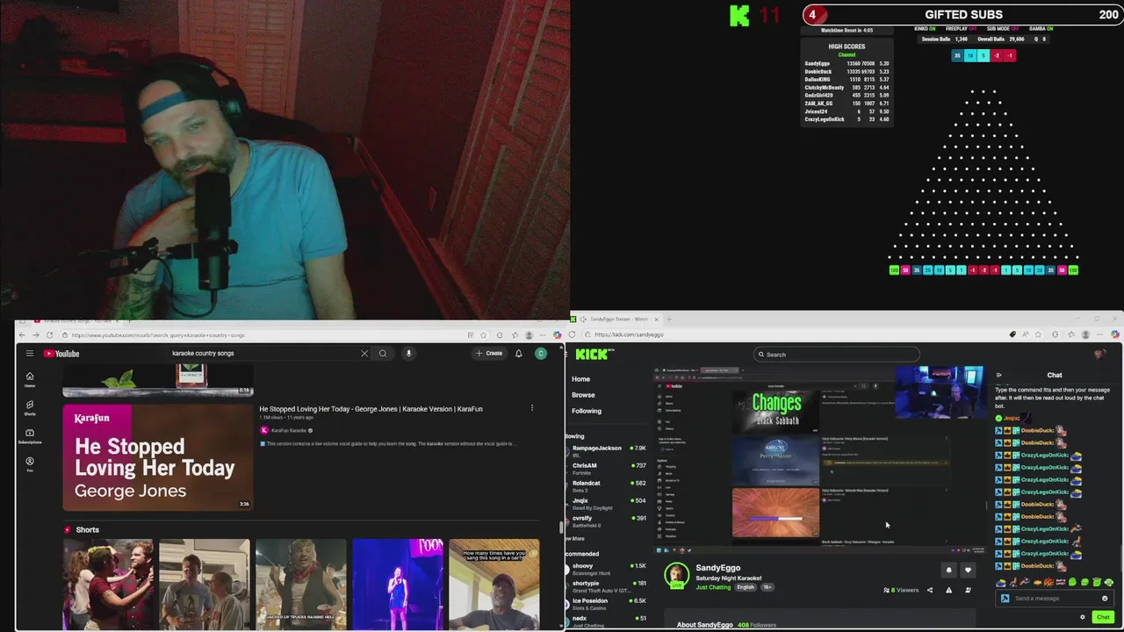Open a new tab in Kick browser window
The image size is (1124, 632).
[x=669, y=320]
